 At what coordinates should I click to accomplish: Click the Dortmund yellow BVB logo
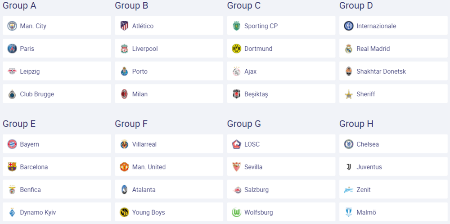click(x=236, y=49)
